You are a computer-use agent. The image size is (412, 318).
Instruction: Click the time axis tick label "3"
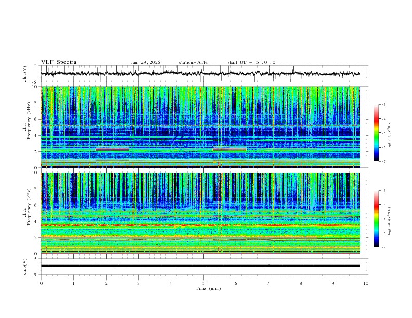pos(138,283)
